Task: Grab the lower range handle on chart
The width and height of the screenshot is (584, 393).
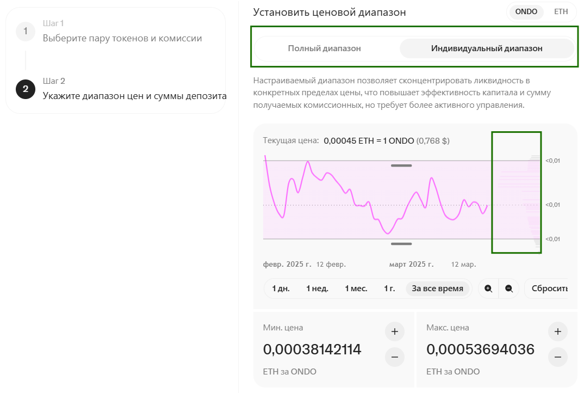Action: [401, 244]
